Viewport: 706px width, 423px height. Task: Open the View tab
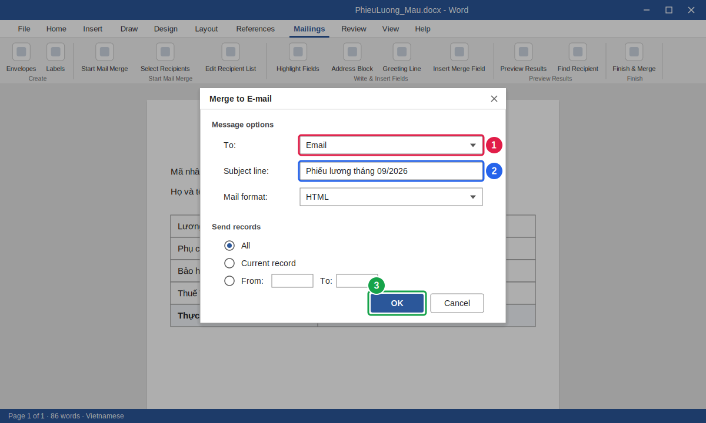[x=391, y=29]
